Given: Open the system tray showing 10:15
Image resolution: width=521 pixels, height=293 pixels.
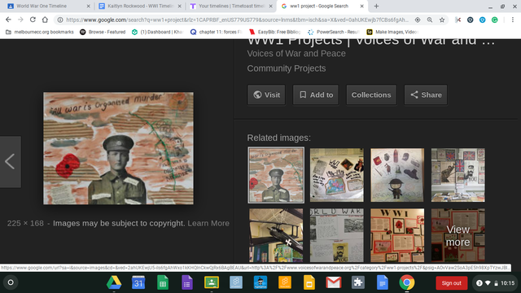Looking at the screenshot, I should click(496, 283).
